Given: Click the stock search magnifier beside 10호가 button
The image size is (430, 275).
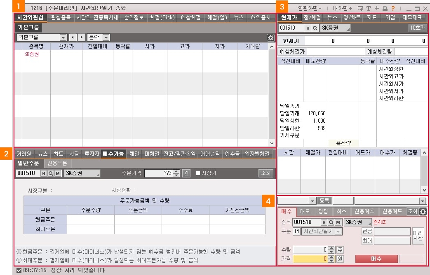Looking at the screenshot, I should (x=315, y=28).
